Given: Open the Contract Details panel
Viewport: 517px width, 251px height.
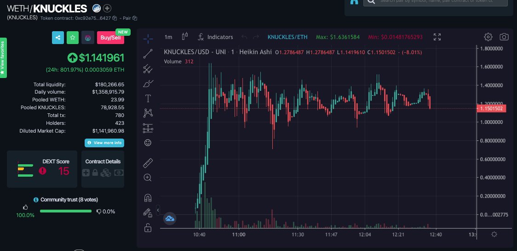Looking at the screenshot, I should (103, 169).
